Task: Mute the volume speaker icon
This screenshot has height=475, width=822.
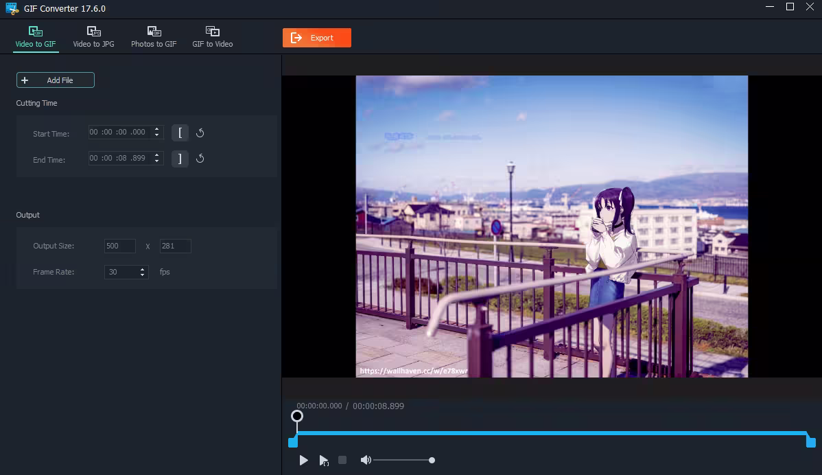Action: tap(365, 460)
